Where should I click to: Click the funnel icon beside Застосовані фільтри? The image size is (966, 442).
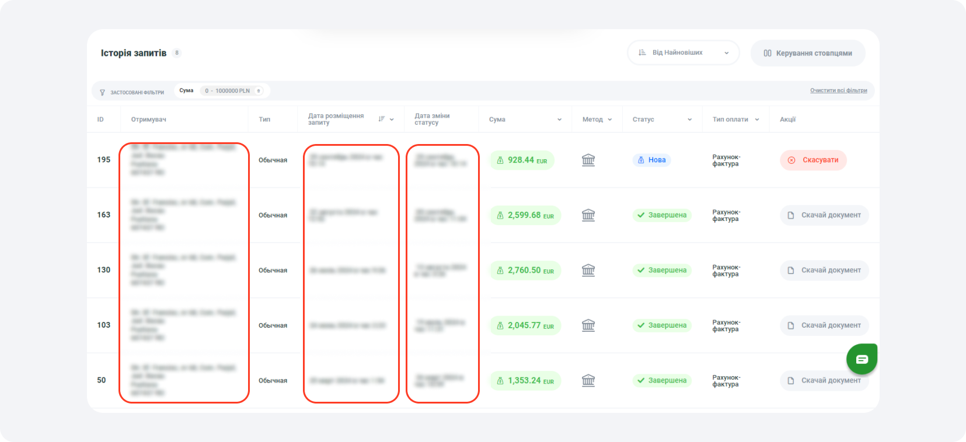pyautogui.click(x=103, y=92)
